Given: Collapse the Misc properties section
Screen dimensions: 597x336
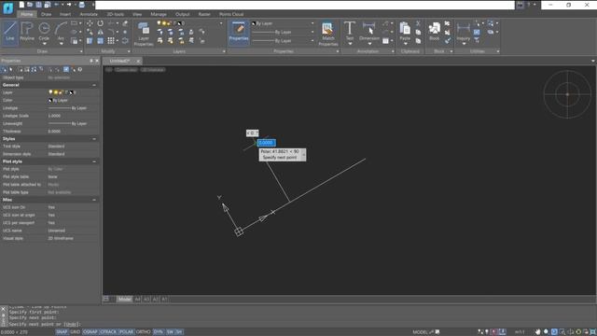Looking at the screenshot, I should 94,200.
